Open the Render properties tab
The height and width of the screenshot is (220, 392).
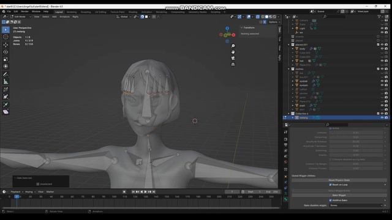coord(286,139)
